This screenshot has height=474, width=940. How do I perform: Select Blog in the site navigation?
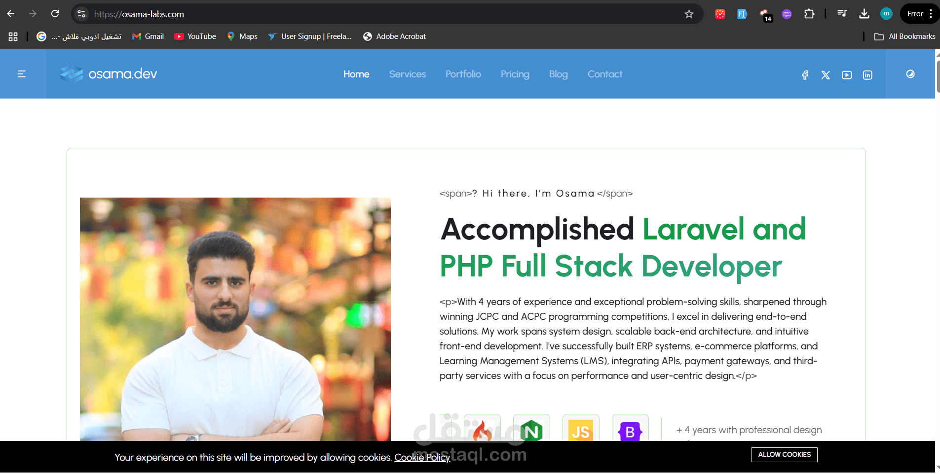tap(559, 74)
